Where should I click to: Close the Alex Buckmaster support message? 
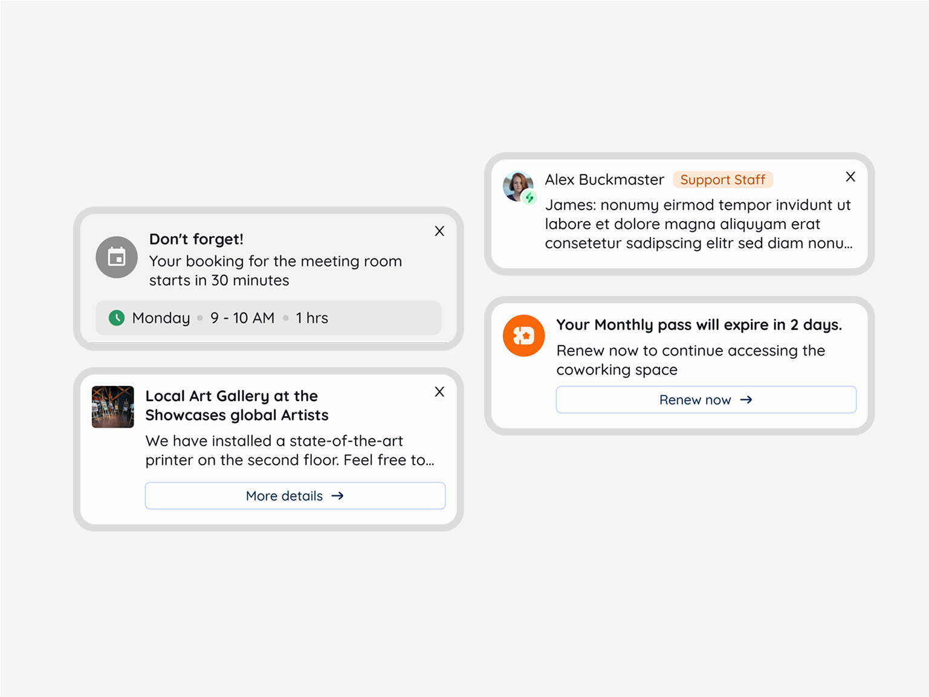click(x=850, y=177)
